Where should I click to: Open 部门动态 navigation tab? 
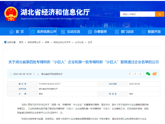pos(124,32)
